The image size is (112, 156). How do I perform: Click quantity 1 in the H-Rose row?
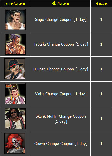tap(101, 69)
